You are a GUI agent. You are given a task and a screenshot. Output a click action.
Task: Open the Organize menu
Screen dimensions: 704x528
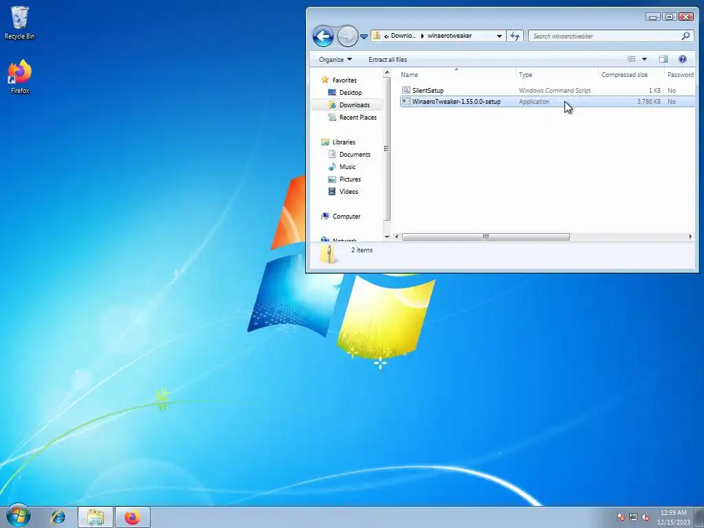pos(335,59)
